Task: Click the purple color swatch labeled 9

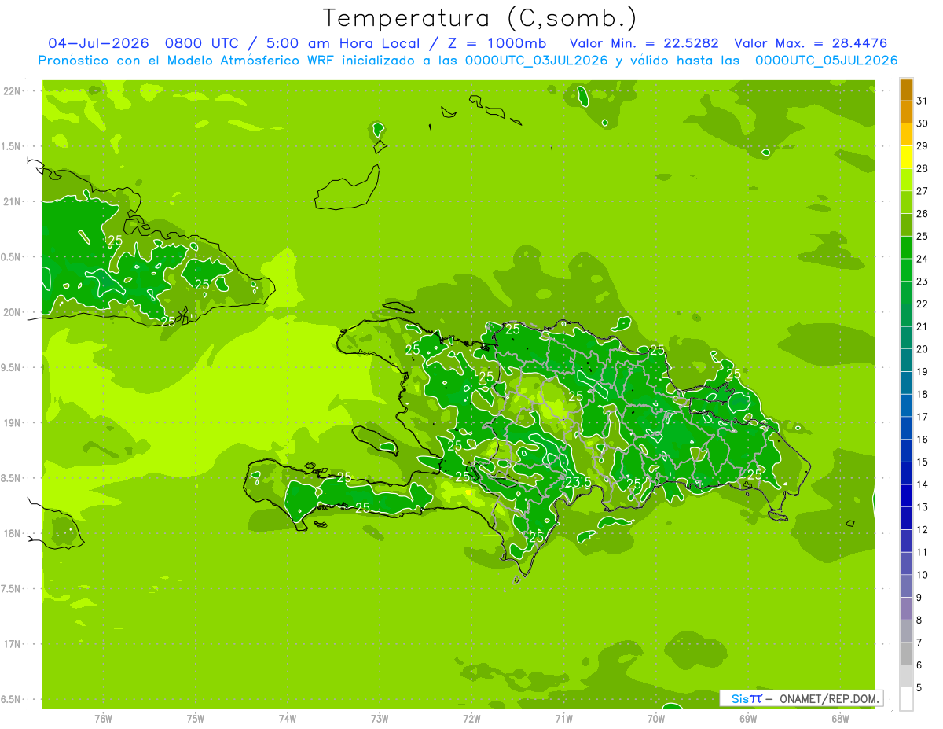Action: (x=906, y=586)
